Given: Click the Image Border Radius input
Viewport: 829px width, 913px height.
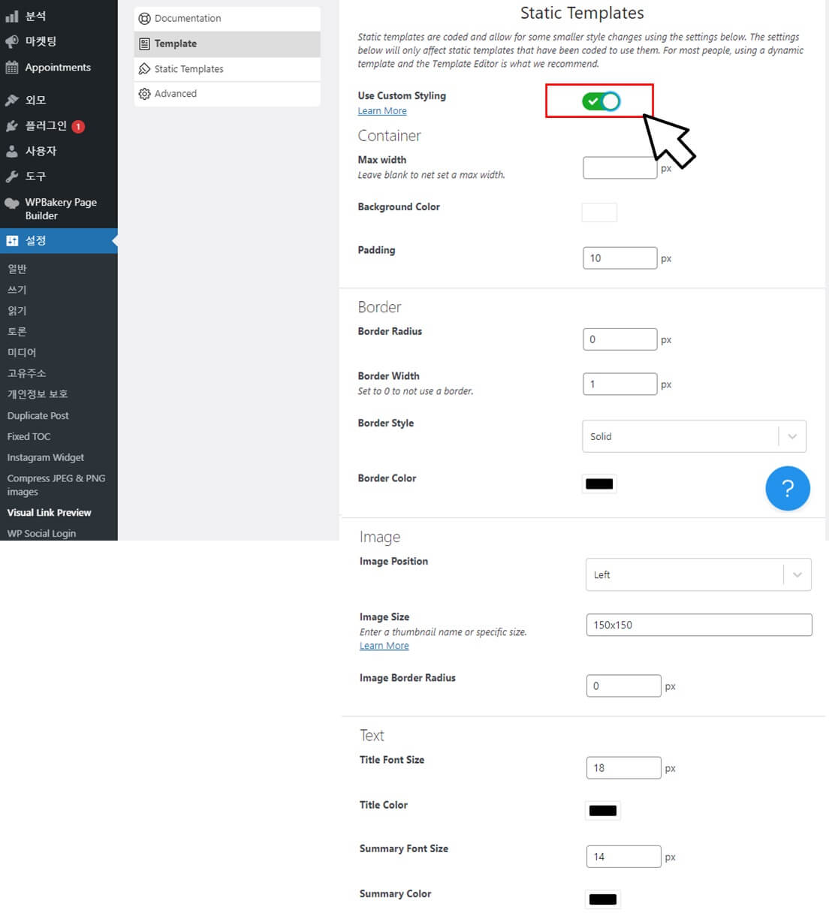Looking at the screenshot, I should (x=624, y=686).
